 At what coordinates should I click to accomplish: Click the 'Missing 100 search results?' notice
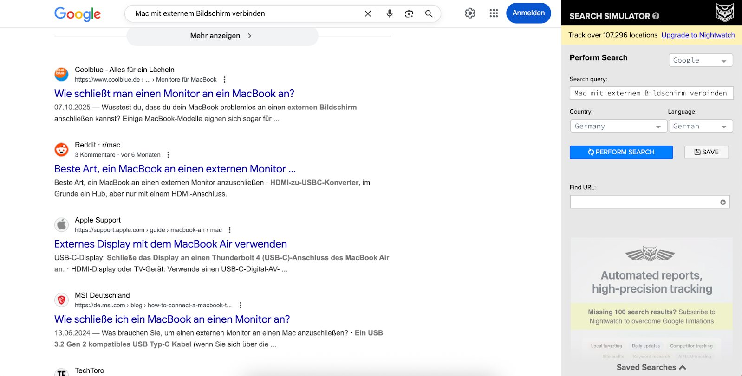point(651,317)
